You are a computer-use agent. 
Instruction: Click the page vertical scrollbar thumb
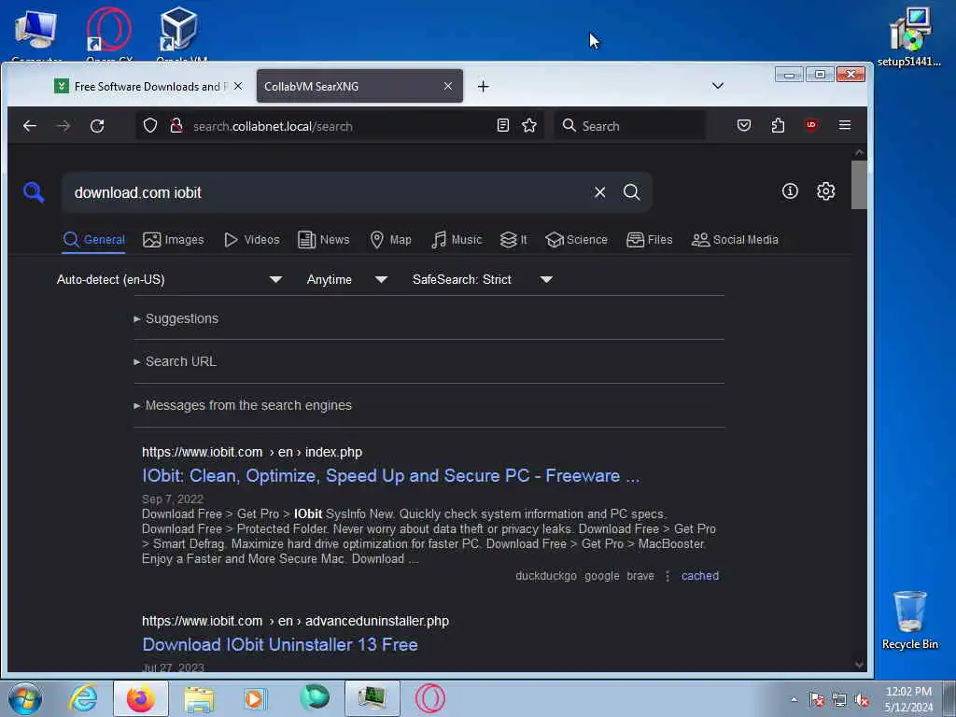pyautogui.click(x=859, y=184)
